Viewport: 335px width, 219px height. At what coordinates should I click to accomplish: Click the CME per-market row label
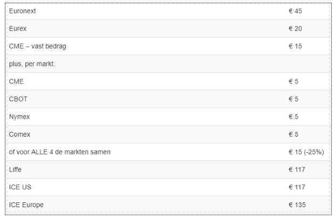pyautogui.click(x=16, y=82)
